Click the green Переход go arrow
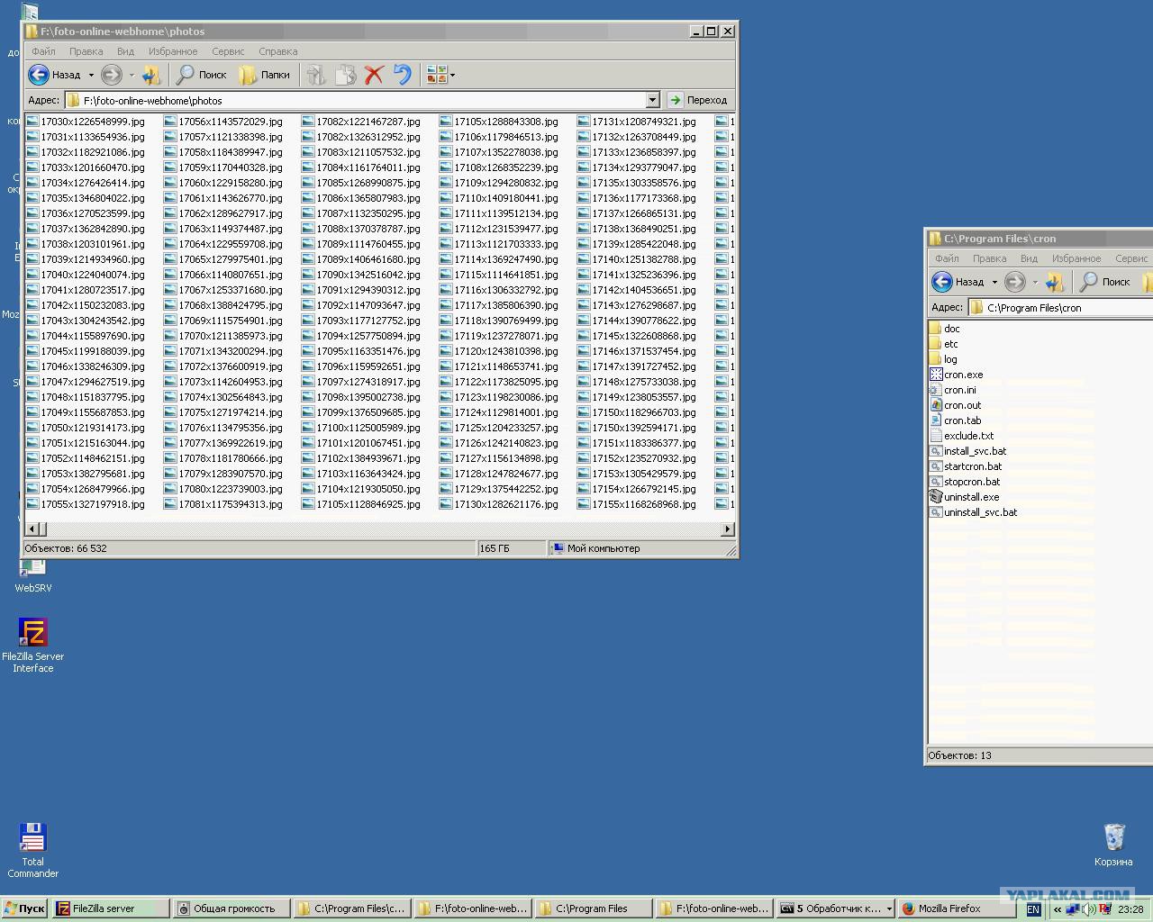The height and width of the screenshot is (922, 1153). click(x=675, y=100)
